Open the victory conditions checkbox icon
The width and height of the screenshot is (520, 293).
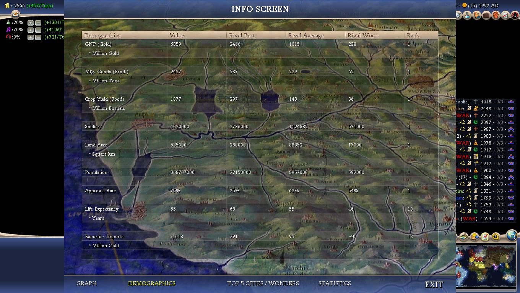[485, 237]
